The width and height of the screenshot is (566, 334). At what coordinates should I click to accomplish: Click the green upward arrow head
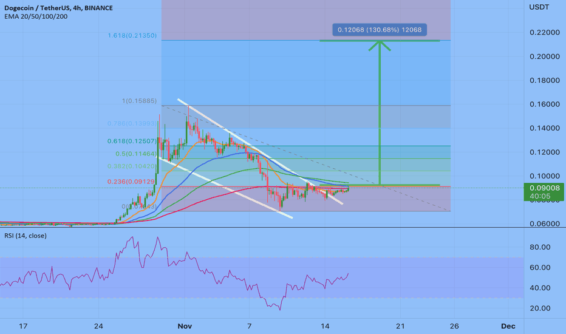380,44
